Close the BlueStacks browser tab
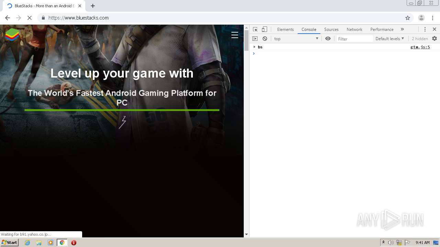440x247 pixels. pos(80,6)
